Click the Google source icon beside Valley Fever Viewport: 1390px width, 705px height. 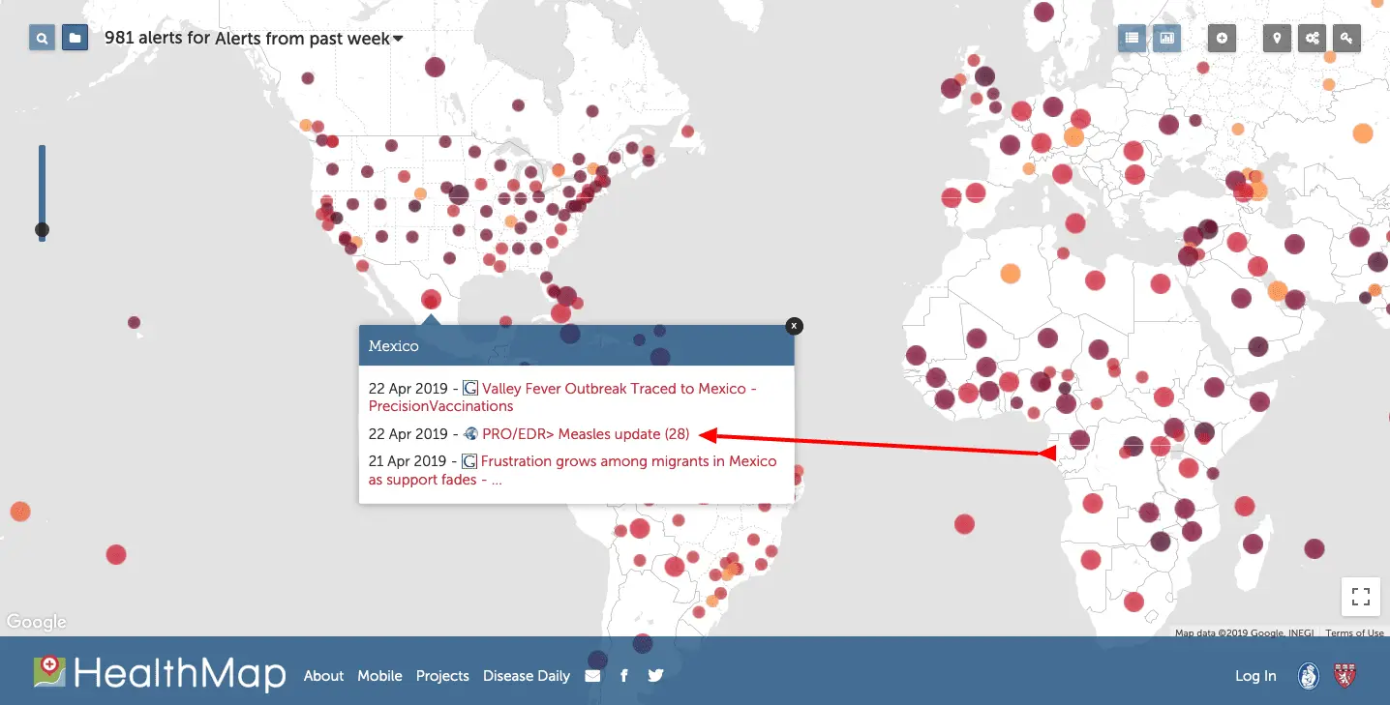tap(470, 388)
